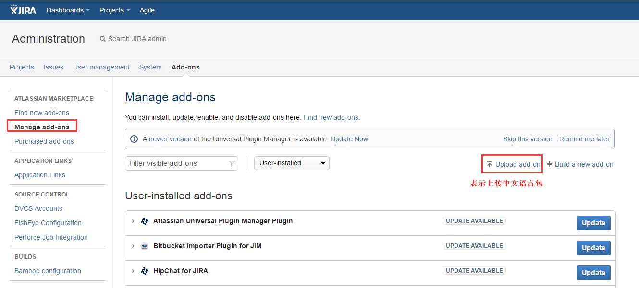Click Update Now in the notice
This screenshot has height=288, width=639.
pos(349,139)
